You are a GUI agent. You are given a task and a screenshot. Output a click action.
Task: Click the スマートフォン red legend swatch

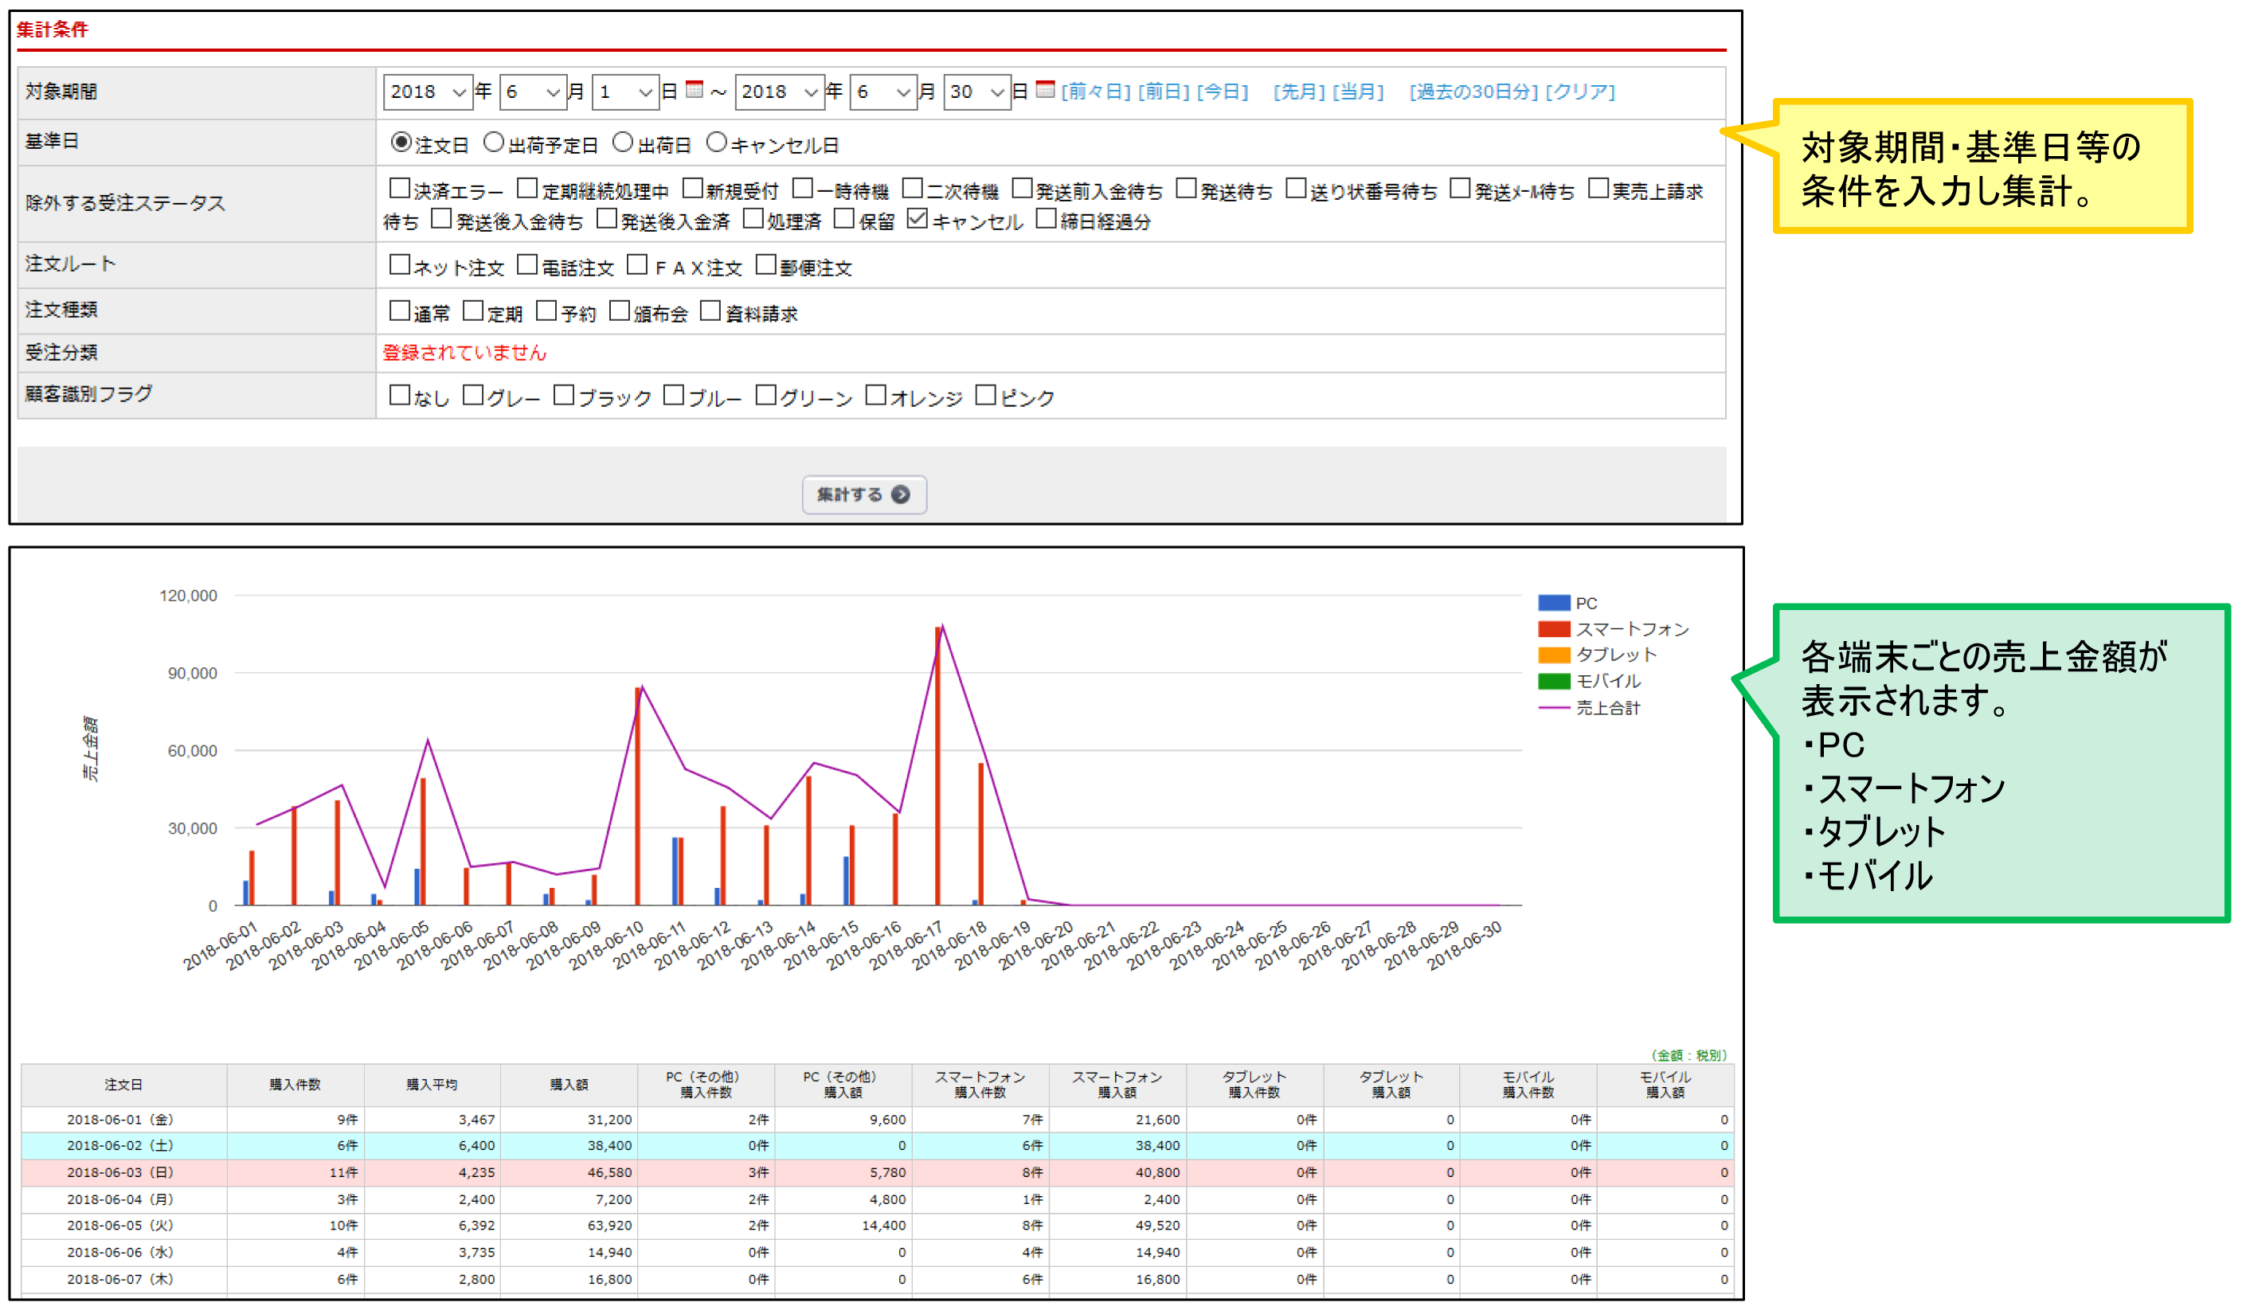[x=1553, y=629]
